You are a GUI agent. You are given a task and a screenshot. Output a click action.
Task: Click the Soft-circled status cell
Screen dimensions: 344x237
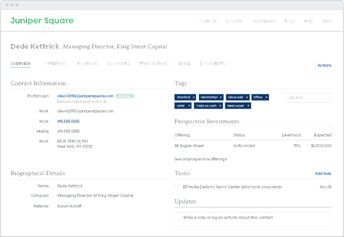tap(244, 146)
